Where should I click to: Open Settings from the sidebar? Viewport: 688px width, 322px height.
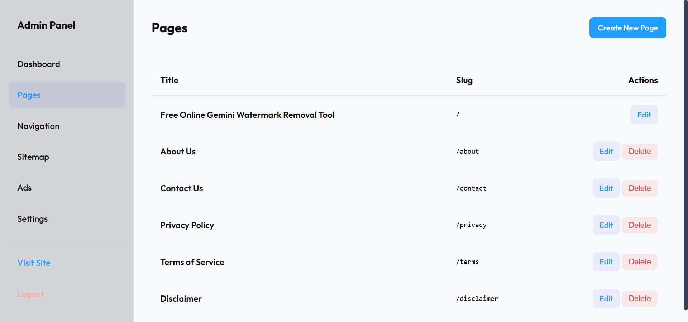32,219
